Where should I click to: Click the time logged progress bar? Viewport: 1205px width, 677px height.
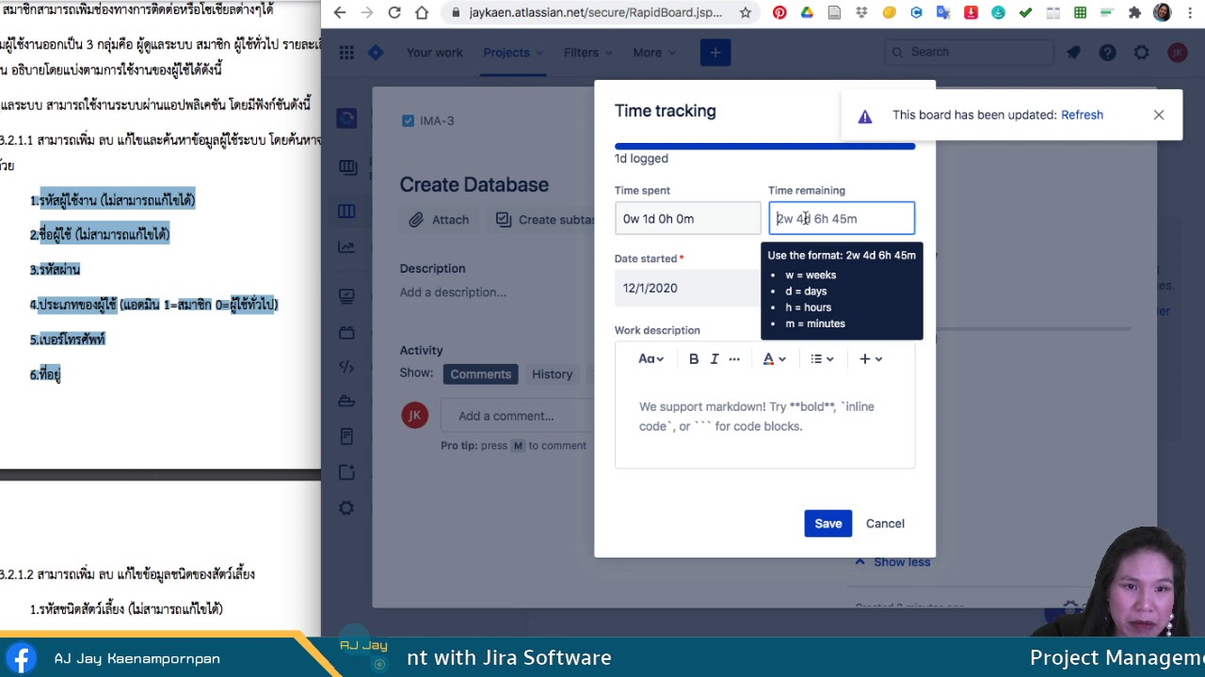(x=764, y=146)
